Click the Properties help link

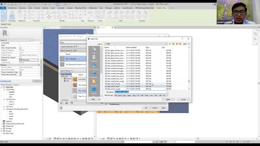6,81
